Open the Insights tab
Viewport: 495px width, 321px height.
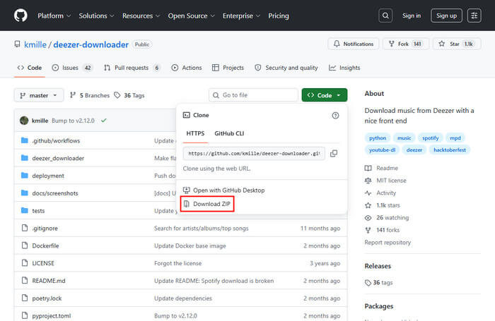click(x=344, y=68)
